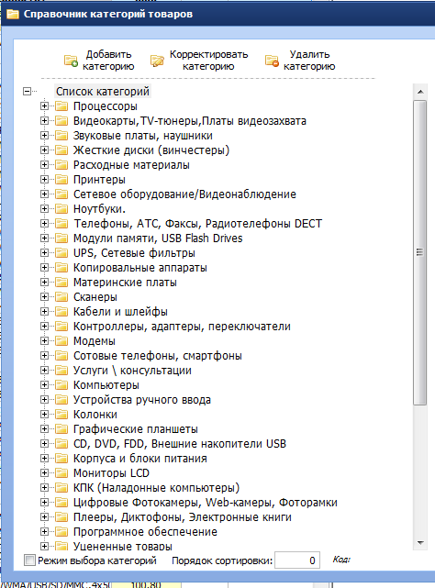Click the vertical scrollbar thumb

[x=420, y=252]
